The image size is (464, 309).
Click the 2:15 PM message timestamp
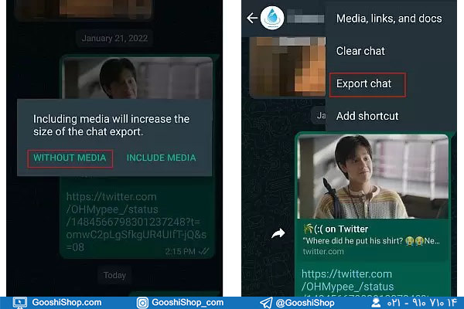180,252
